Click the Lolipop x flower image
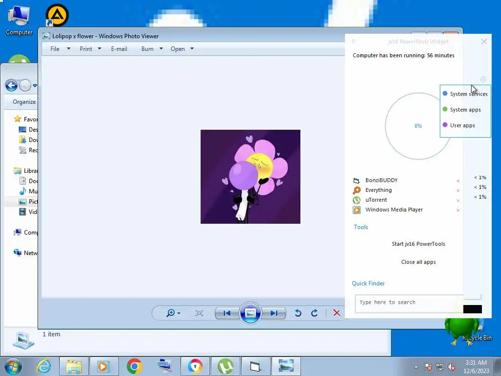 [x=250, y=176]
